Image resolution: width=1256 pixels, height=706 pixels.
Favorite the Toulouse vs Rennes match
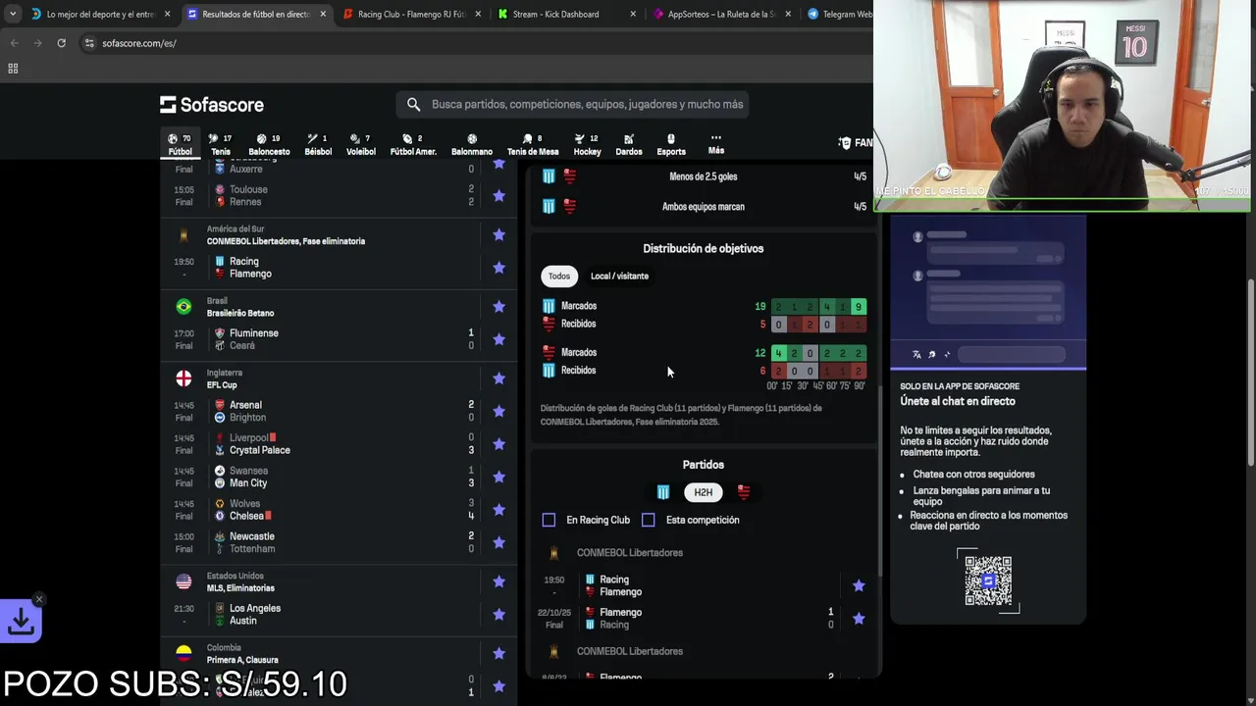point(498,195)
